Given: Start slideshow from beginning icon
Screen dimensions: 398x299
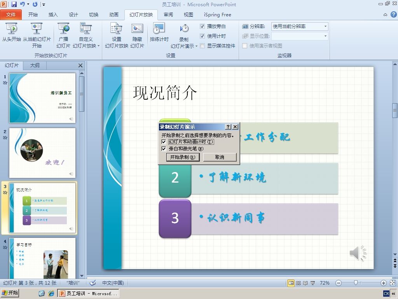Looking at the screenshot, I should (11, 32).
